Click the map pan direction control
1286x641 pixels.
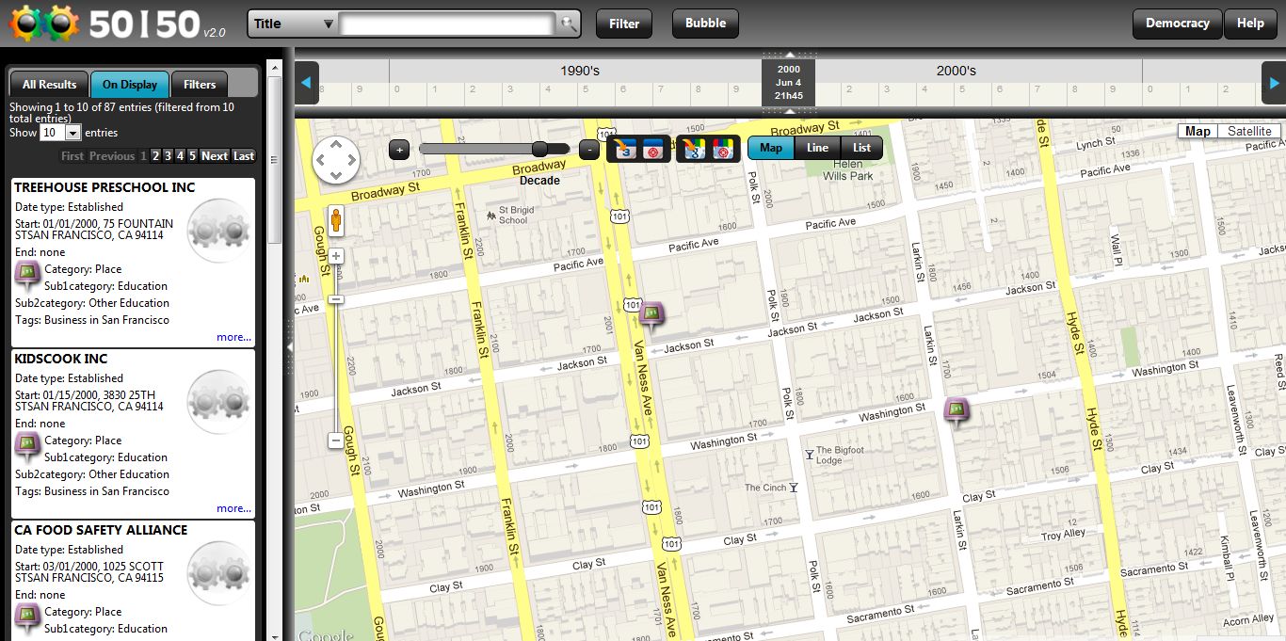(336, 159)
